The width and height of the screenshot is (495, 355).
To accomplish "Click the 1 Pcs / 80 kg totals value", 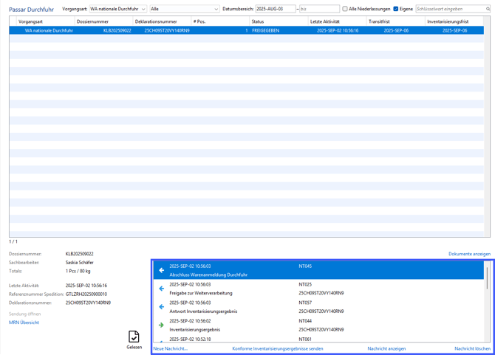I will tap(78, 271).
